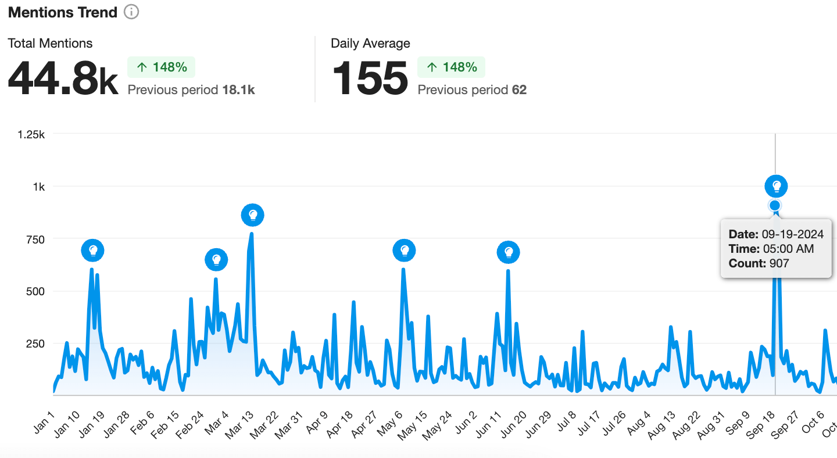This screenshot has width=837, height=458.
Task: Click the 750 y-axis label
Action: tap(36, 239)
